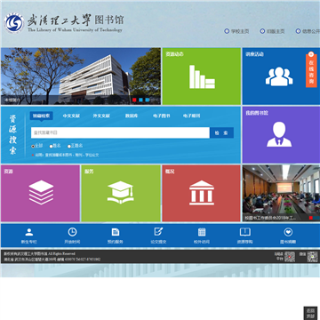Switch to the 中文文献 search tab
The height and width of the screenshot is (320, 320).
coord(71,116)
